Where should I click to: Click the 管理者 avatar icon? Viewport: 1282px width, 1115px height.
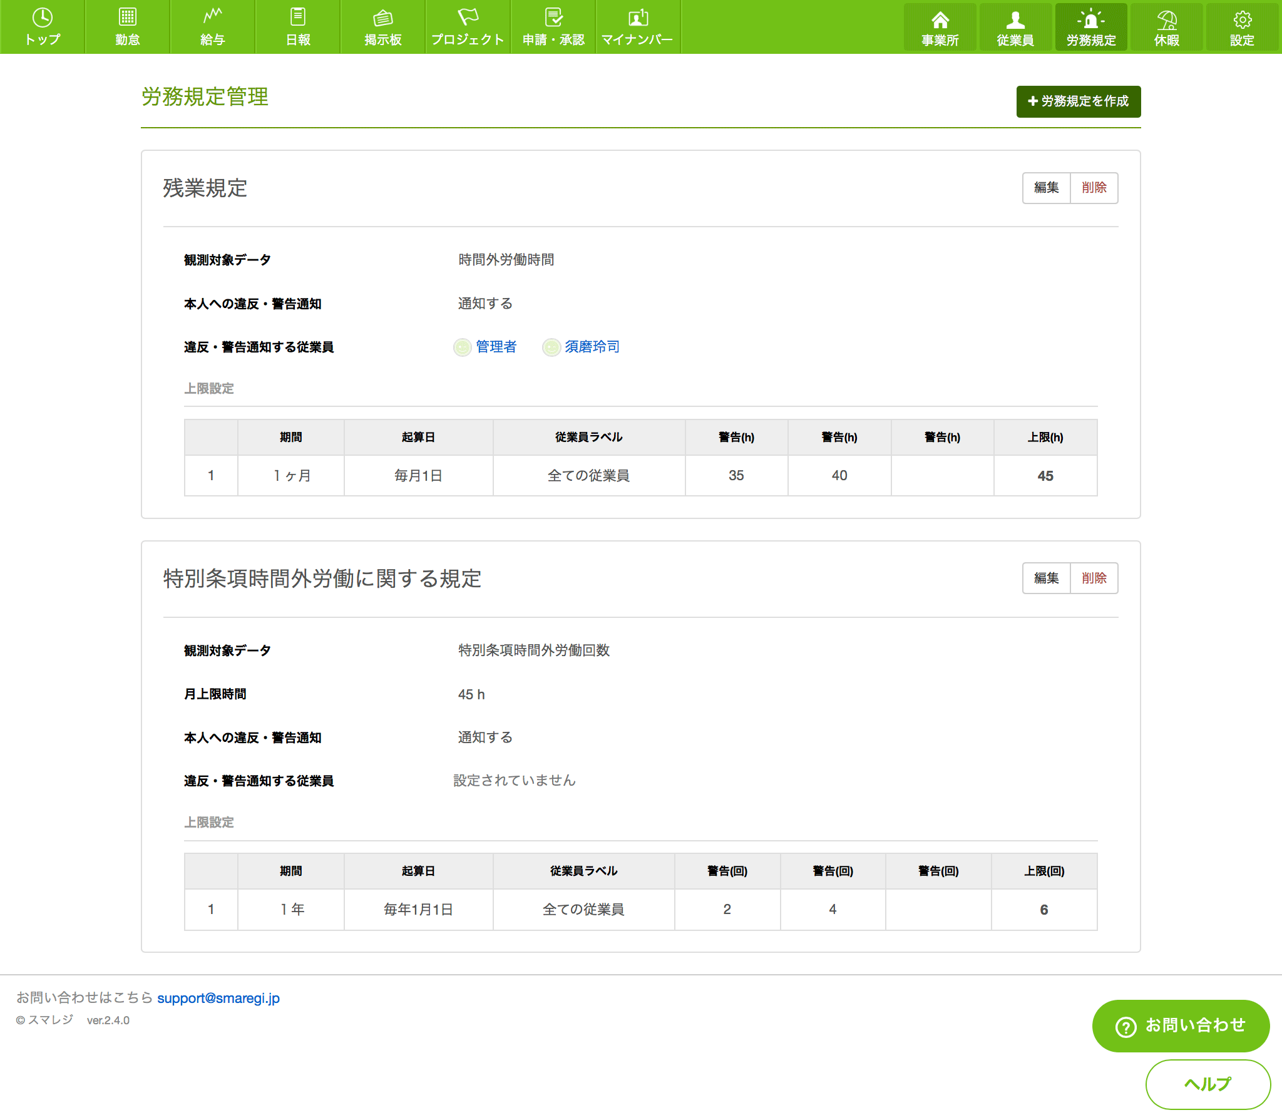(x=462, y=347)
